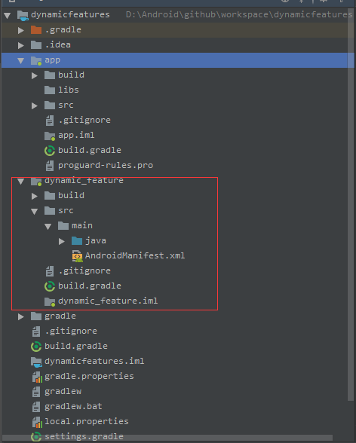Select the gradle.properties file name
This screenshot has width=356, height=443.
pyautogui.click(x=89, y=377)
